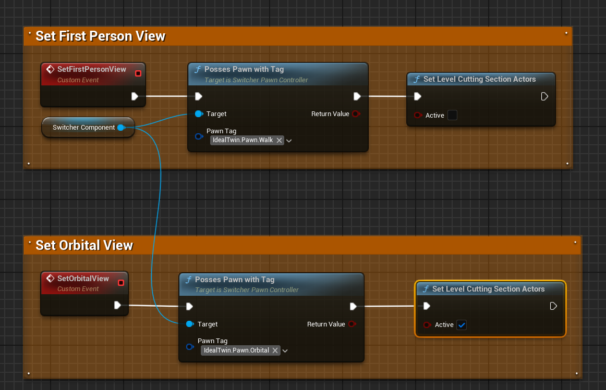The height and width of the screenshot is (390, 606).
Task: Click Pawn Tag pin on upper Posses Pawn node
Action: (198, 136)
